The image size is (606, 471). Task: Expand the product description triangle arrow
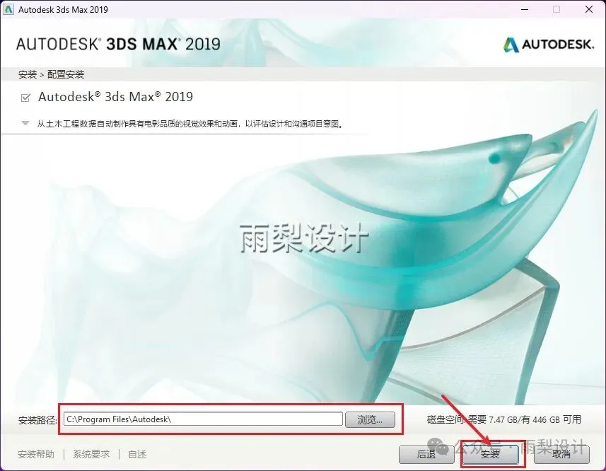[25, 124]
